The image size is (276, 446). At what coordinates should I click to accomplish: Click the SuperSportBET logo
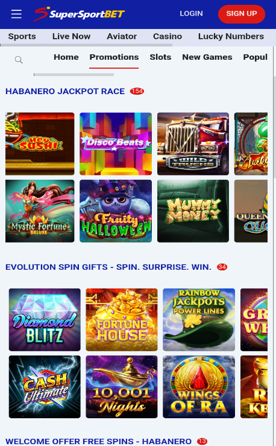click(79, 14)
